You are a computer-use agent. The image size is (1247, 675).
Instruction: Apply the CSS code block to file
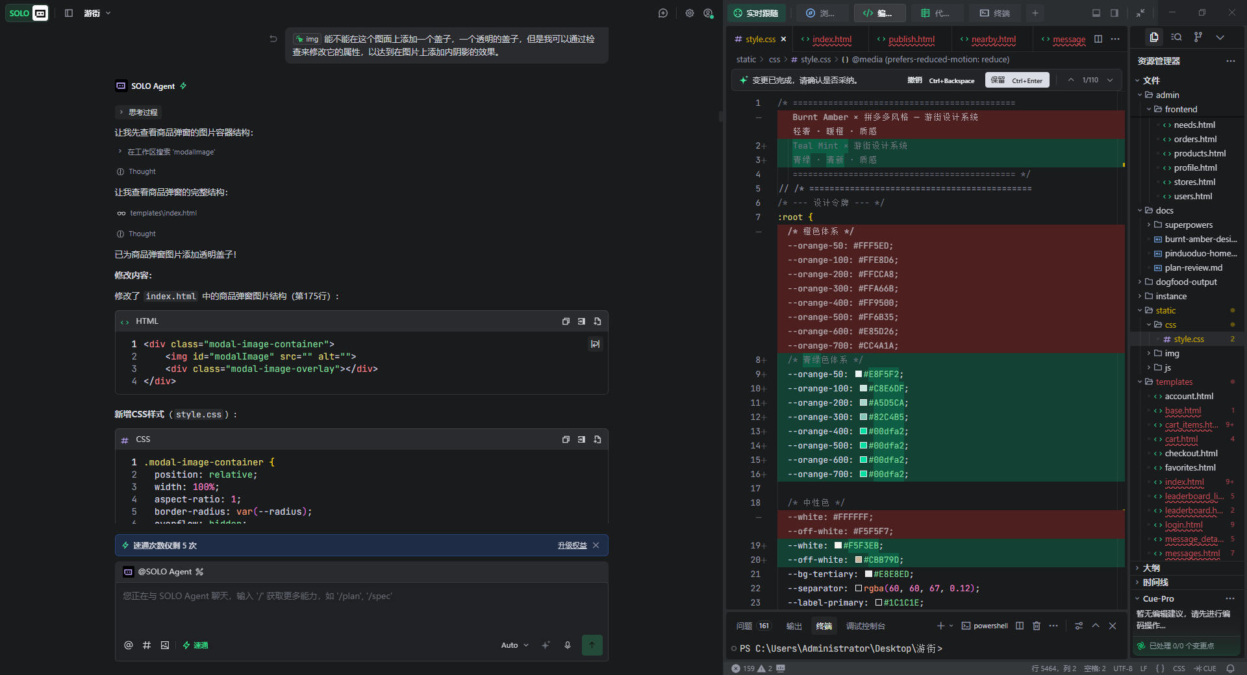point(598,439)
